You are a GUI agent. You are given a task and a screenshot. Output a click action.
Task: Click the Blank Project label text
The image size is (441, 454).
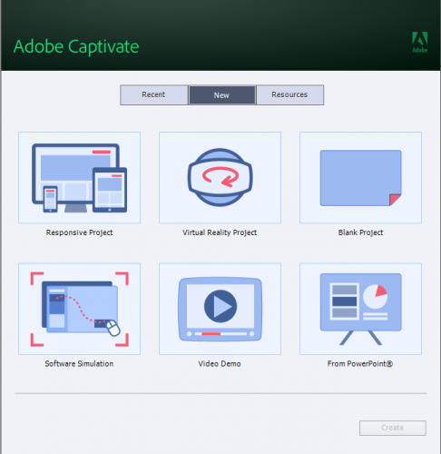pos(360,232)
